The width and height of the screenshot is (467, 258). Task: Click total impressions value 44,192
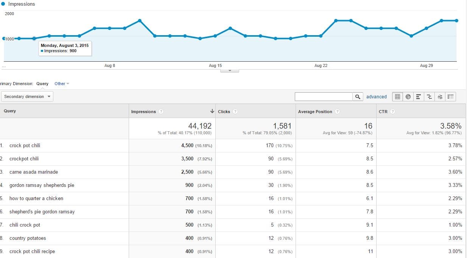click(x=200, y=126)
